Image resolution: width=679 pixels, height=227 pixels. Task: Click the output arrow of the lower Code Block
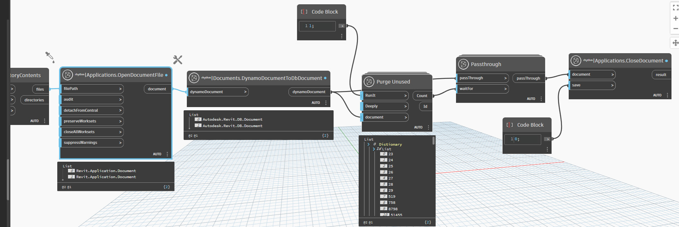tap(547, 139)
